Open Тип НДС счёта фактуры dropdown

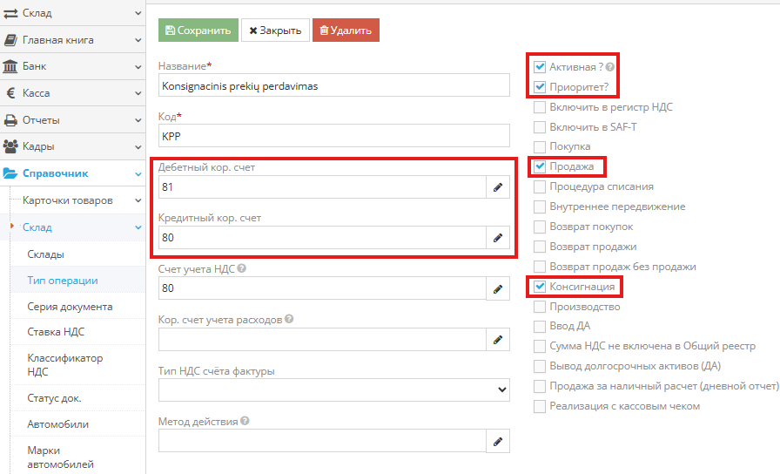[334, 390]
